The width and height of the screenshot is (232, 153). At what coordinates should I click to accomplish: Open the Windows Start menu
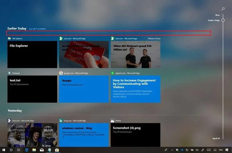(4, 150)
